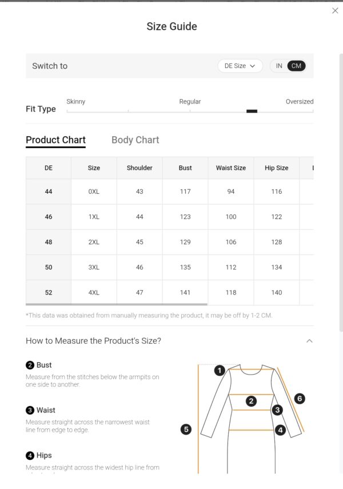Switch units to IN
The height and width of the screenshot is (489, 343).
tap(279, 66)
